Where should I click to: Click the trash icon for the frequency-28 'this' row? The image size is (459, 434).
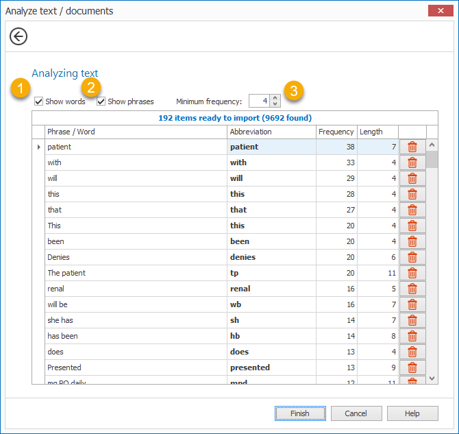[x=412, y=194]
